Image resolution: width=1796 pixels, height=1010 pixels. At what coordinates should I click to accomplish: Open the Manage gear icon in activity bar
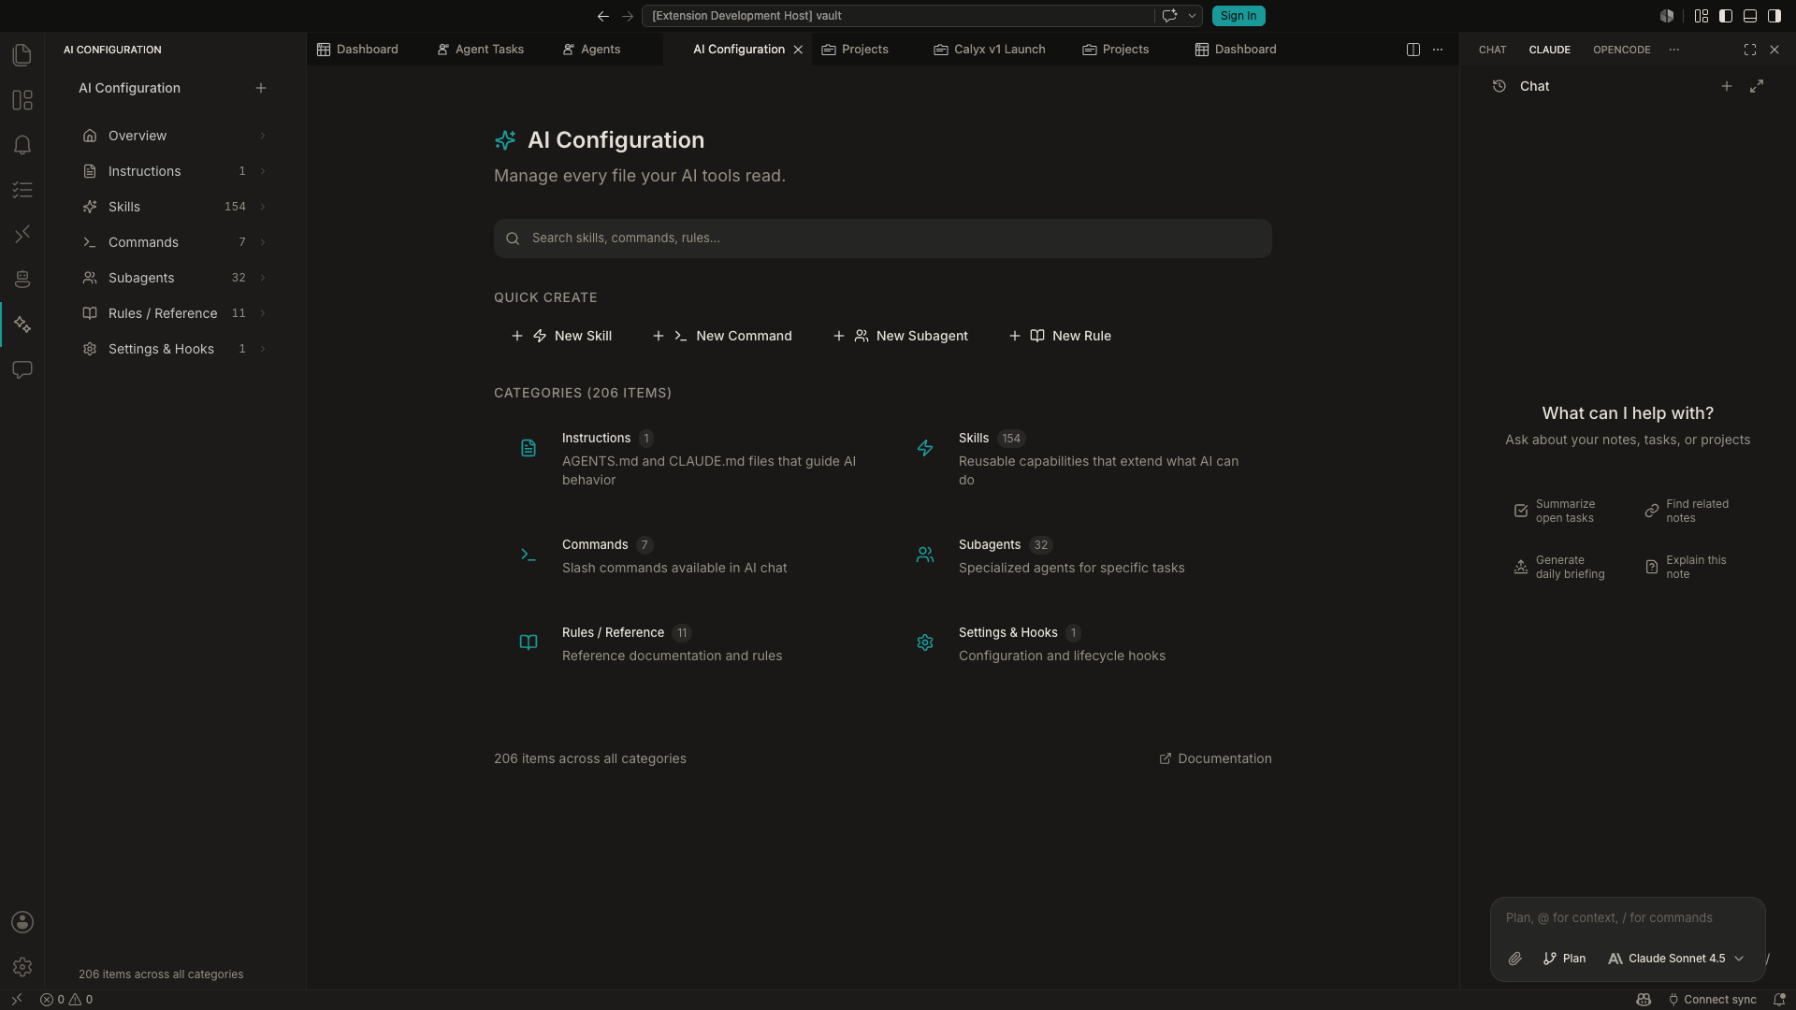(22, 967)
